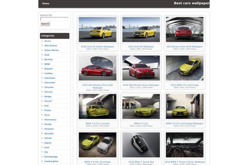The height and width of the screenshot is (165, 248).
Task: Open the Hennessey category
Action: pos(50,120)
